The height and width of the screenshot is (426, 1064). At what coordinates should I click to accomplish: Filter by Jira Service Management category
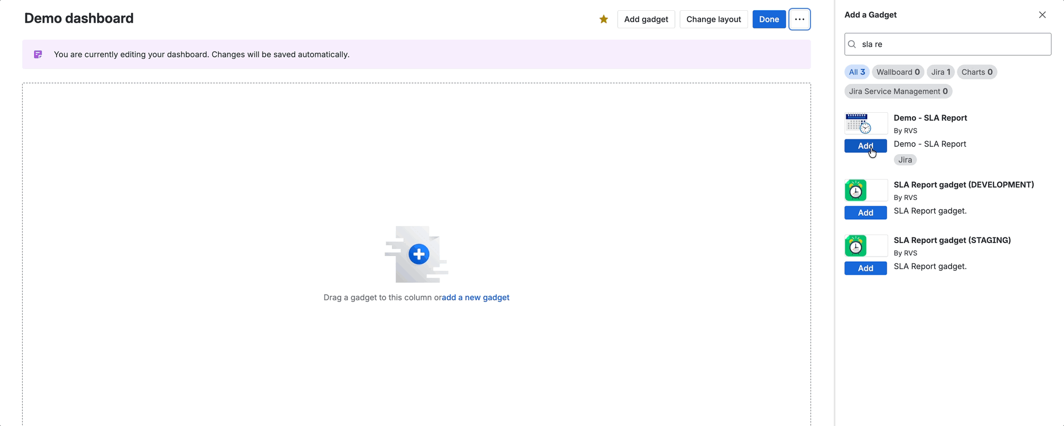(898, 91)
